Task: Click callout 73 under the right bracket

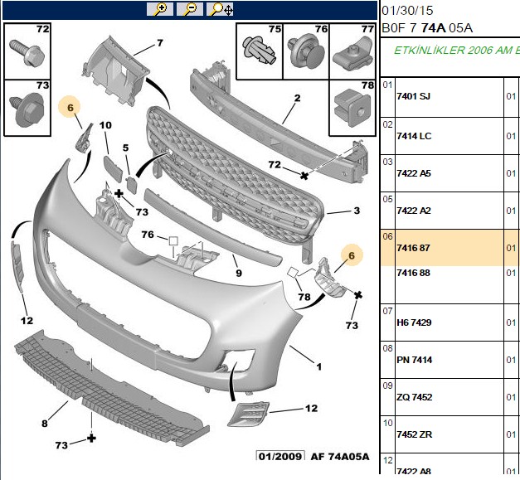Action: tap(352, 326)
